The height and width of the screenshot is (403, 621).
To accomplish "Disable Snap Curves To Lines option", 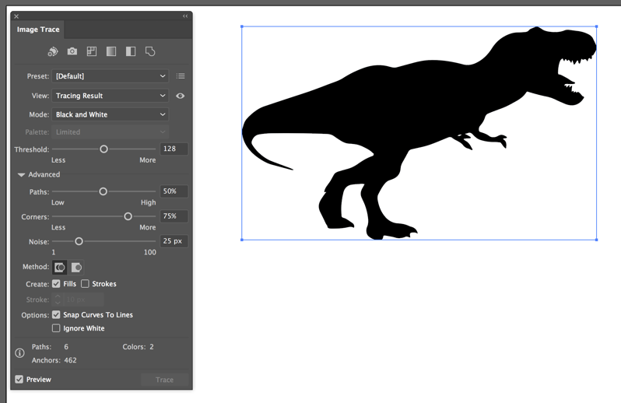I will 56,315.
